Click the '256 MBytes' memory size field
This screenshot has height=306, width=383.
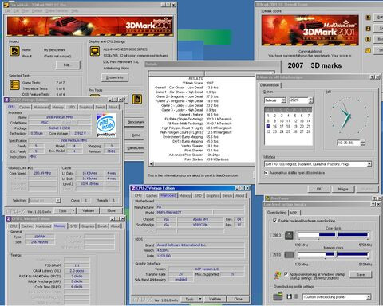point(39,242)
